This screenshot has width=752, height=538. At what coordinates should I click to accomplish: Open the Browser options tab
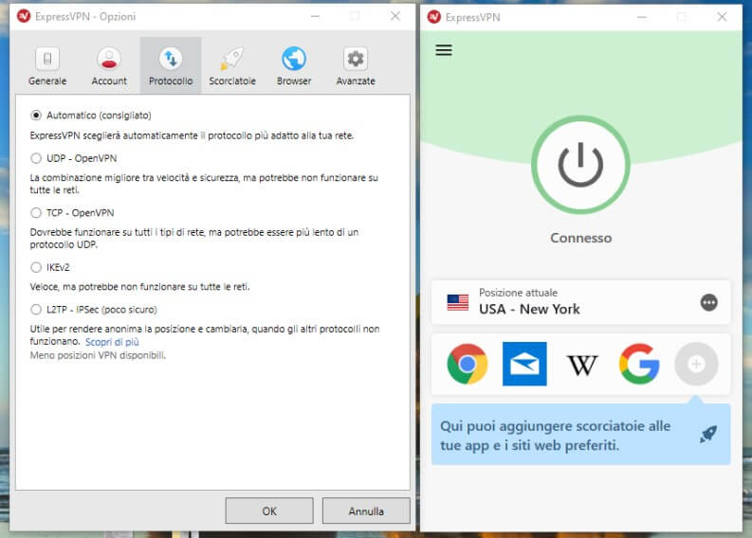point(294,65)
